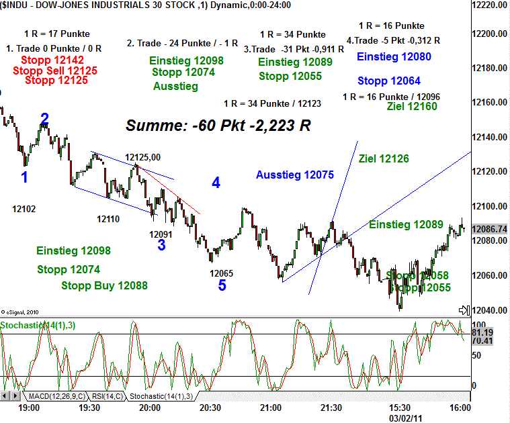Click the 15:30 time axis marker
Image resolution: width=510 pixels, height=423 pixels.
point(399,408)
